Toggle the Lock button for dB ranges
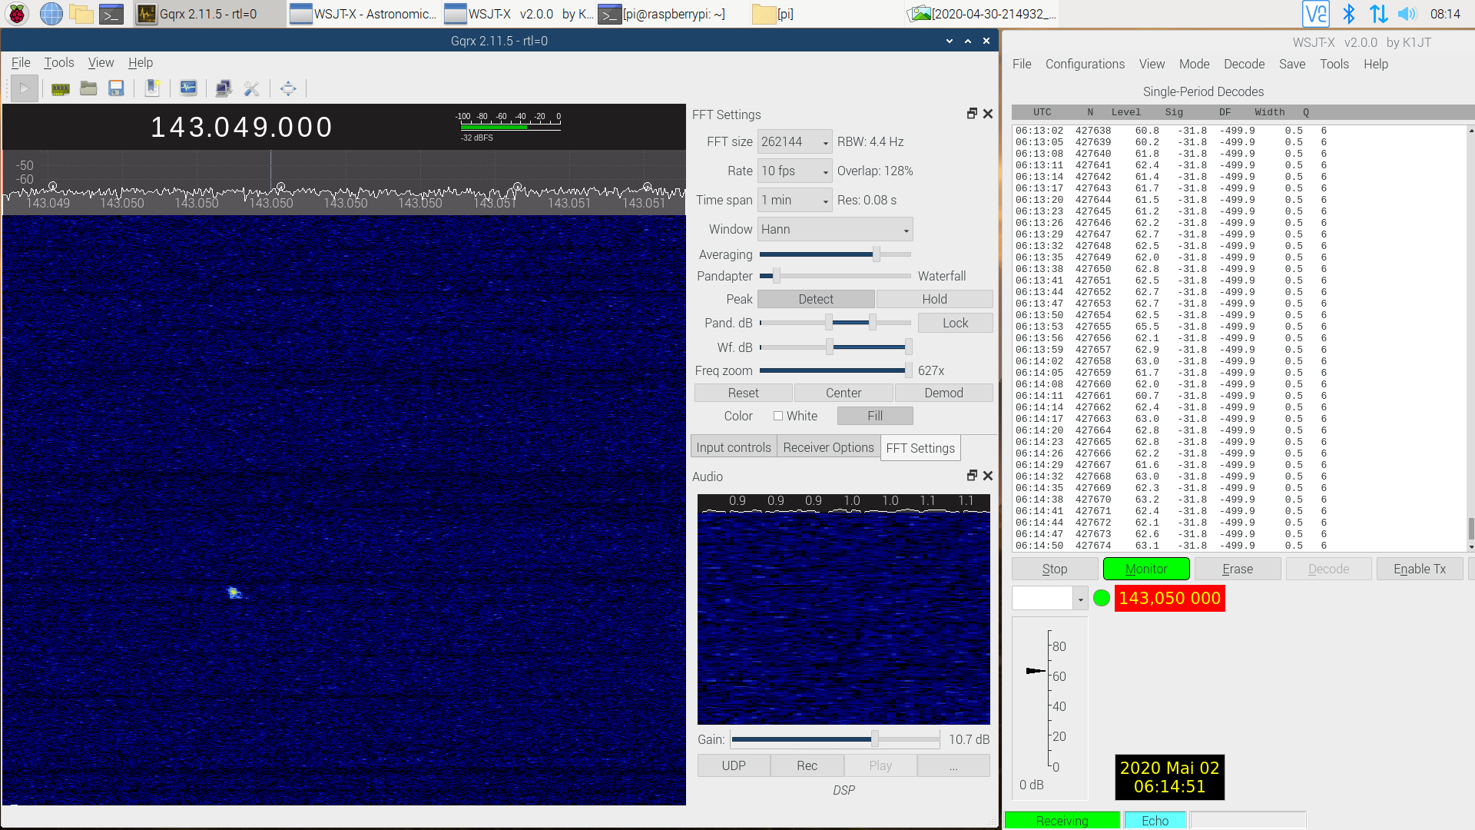The width and height of the screenshot is (1475, 830). coord(956,323)
